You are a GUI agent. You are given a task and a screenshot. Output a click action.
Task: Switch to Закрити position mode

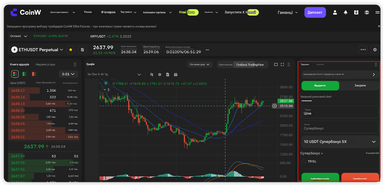point(360,85)
